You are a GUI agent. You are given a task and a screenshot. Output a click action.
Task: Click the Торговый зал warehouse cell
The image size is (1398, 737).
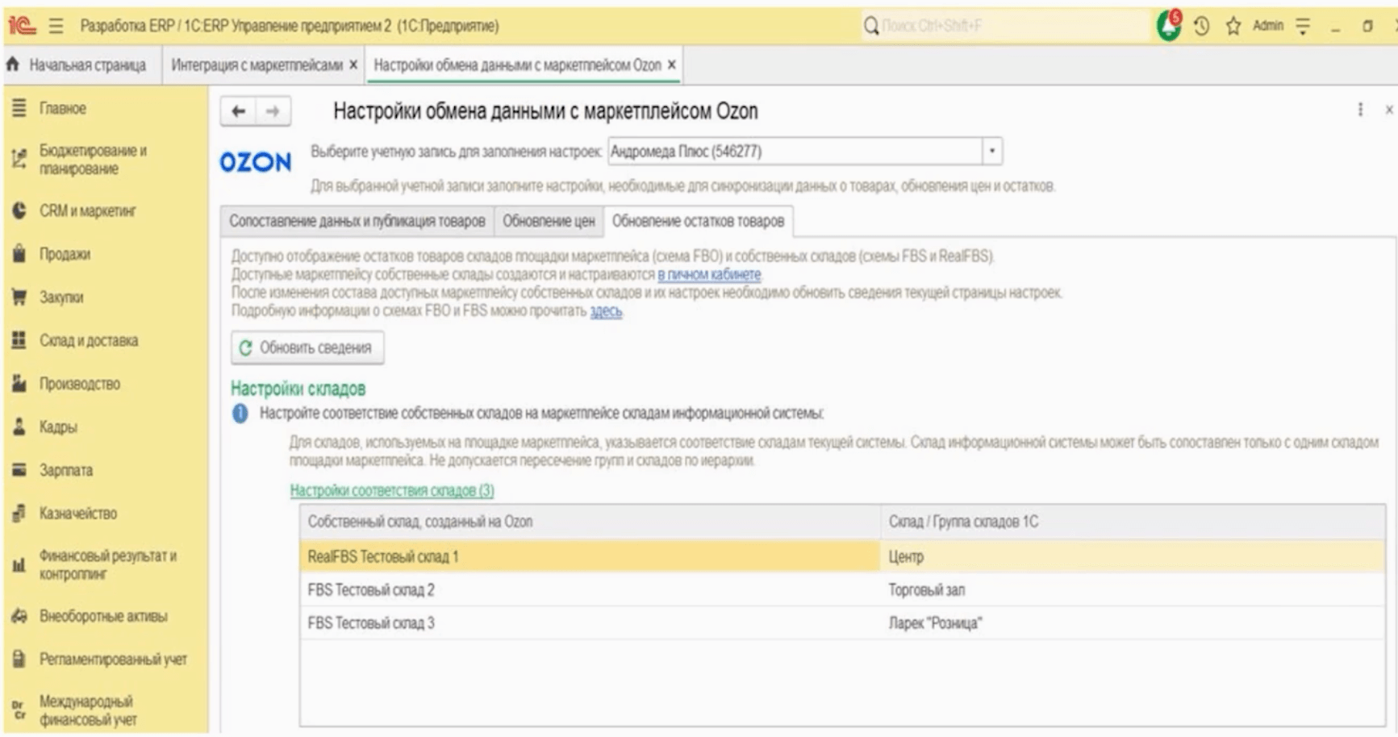pos(1133,589)
